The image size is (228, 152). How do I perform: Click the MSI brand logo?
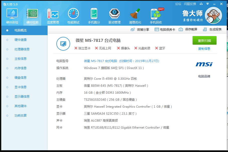point(204,64)
